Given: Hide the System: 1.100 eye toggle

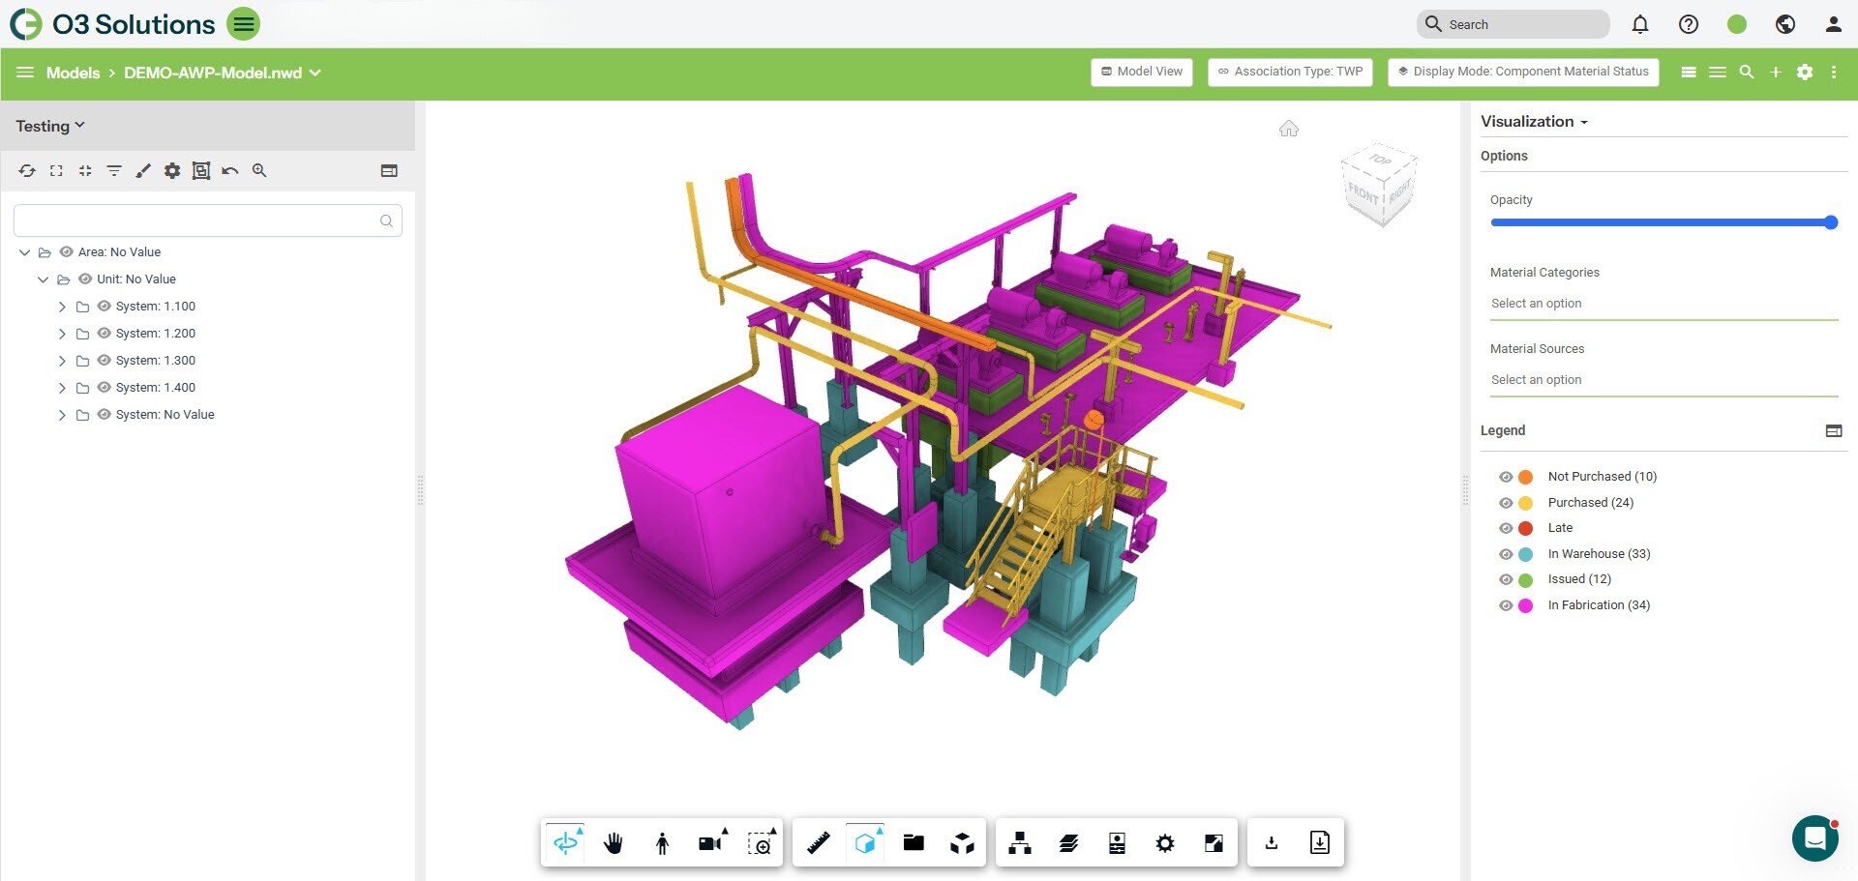Looking at the screenshot, I should pos(104,307).
